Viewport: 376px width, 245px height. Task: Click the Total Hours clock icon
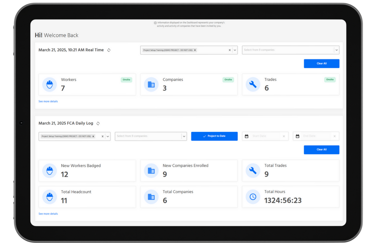[x=253, y=197]
